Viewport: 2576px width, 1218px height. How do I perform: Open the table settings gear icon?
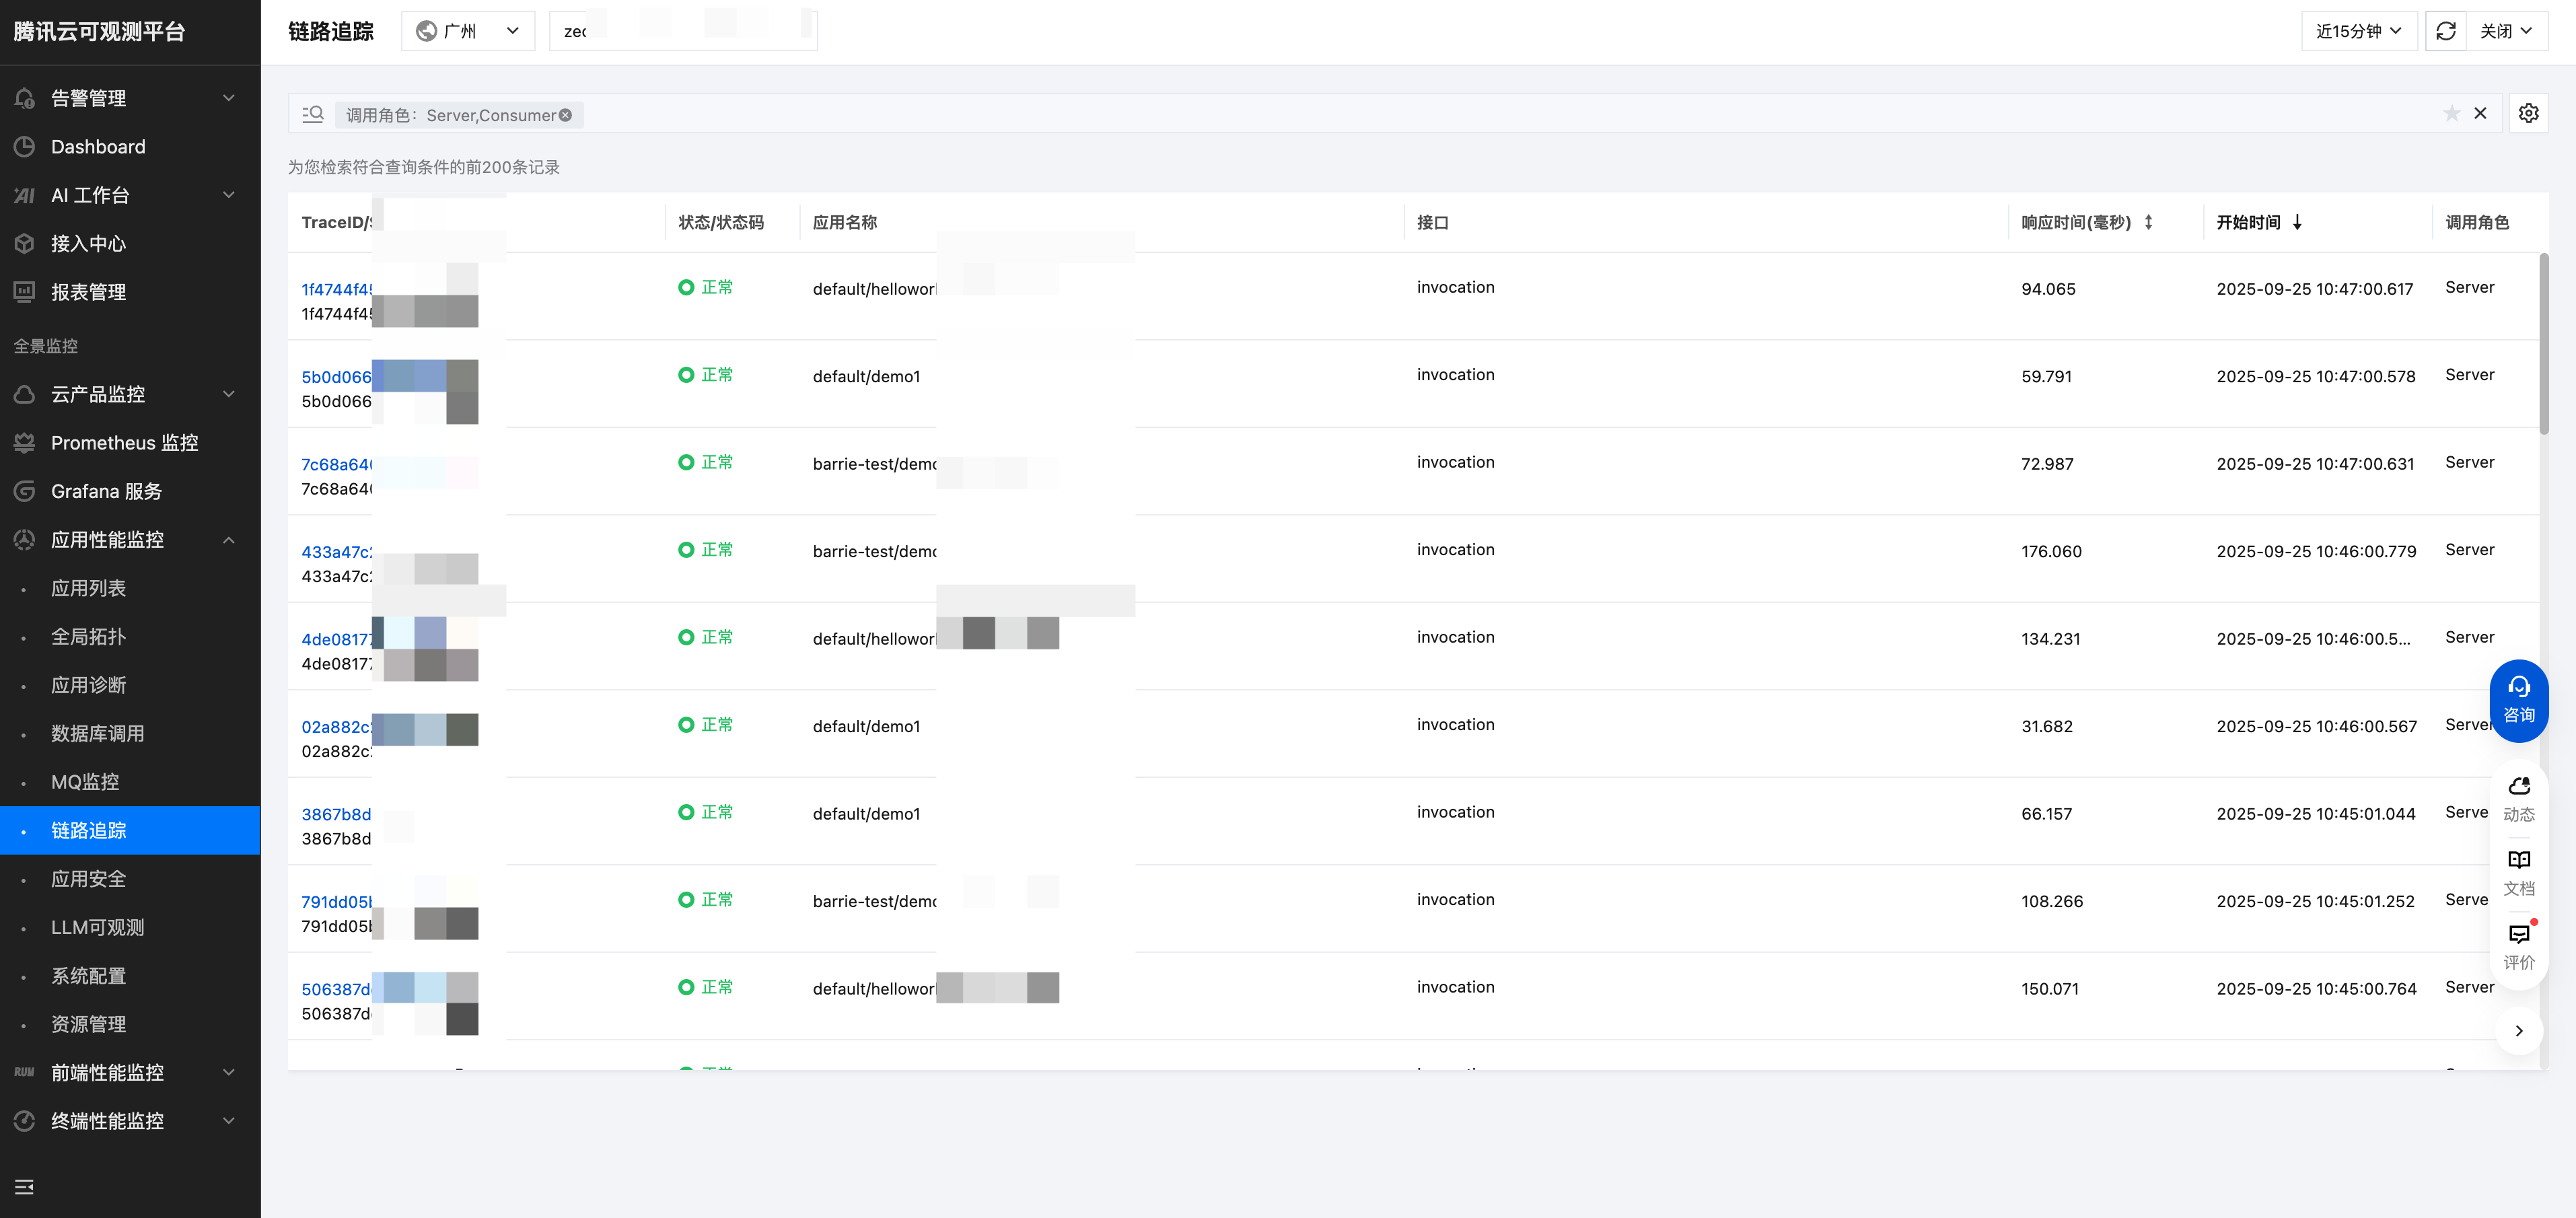2528,114
